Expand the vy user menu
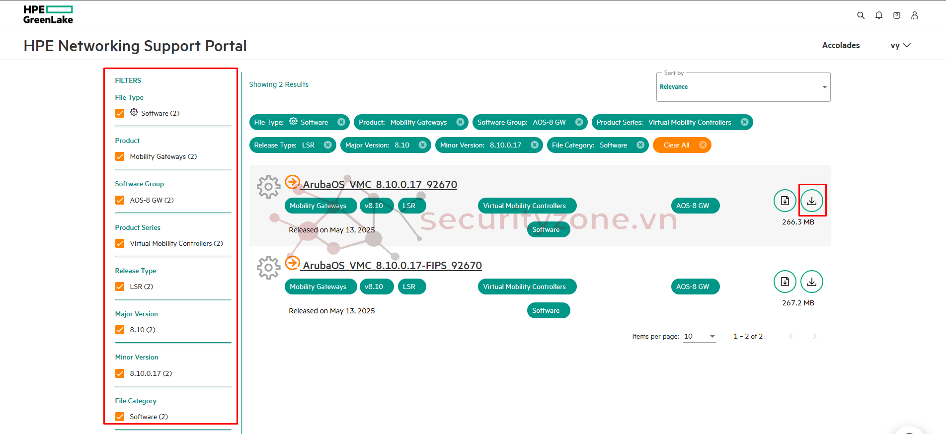This screenshot has width=946, height=434. tap(900, 45)
